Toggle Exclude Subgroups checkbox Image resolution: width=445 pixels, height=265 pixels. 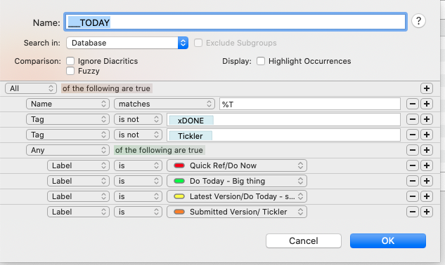pyautogui.click(x=198, y=43)
